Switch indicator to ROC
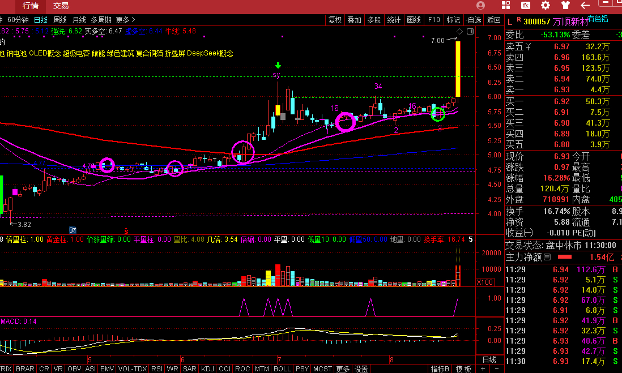The image size is (622, 373). 242,368
